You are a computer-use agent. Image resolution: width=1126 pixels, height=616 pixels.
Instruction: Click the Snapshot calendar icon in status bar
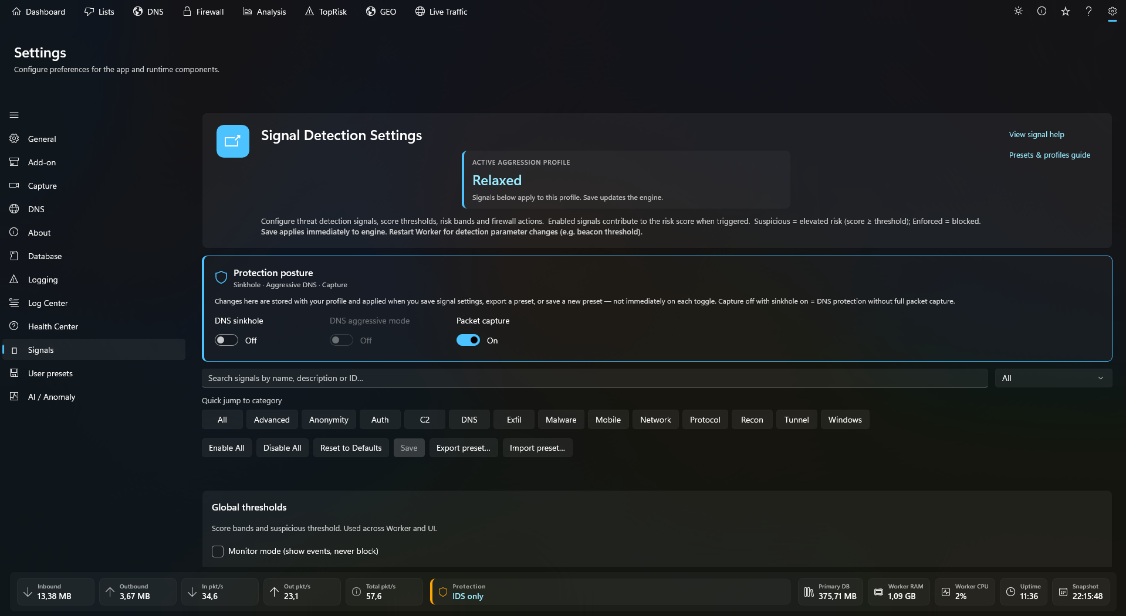pos(1063,592)
